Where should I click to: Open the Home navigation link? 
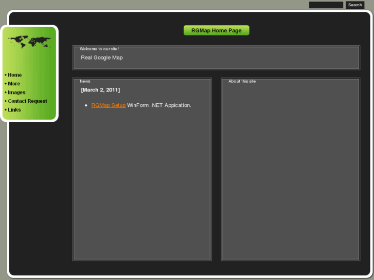click(14, 75)
